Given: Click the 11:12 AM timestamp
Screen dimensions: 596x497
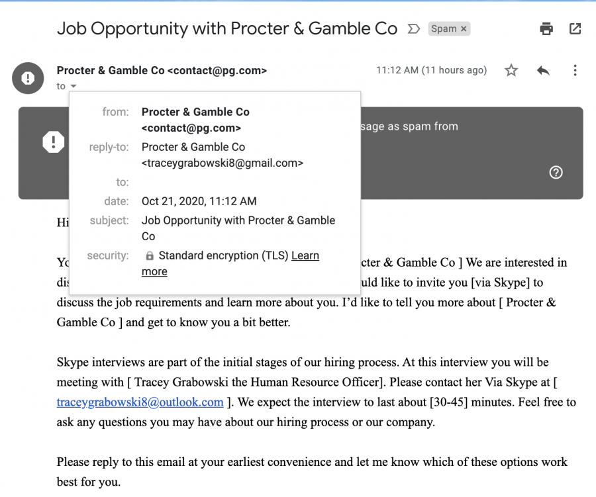Looking at the screenshot, I should pyautogui.click(x=431, y=70).
